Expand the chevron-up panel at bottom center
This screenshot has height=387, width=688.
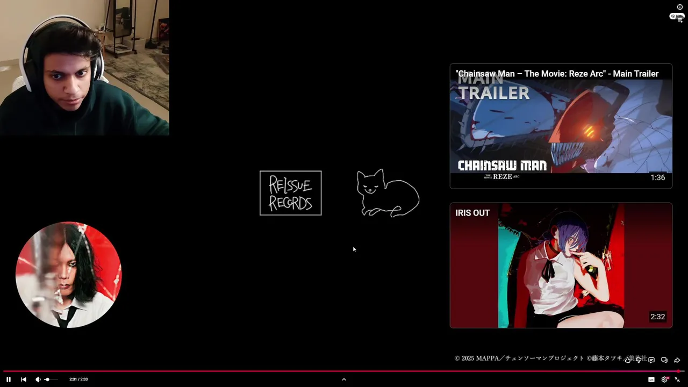[344, 379]
